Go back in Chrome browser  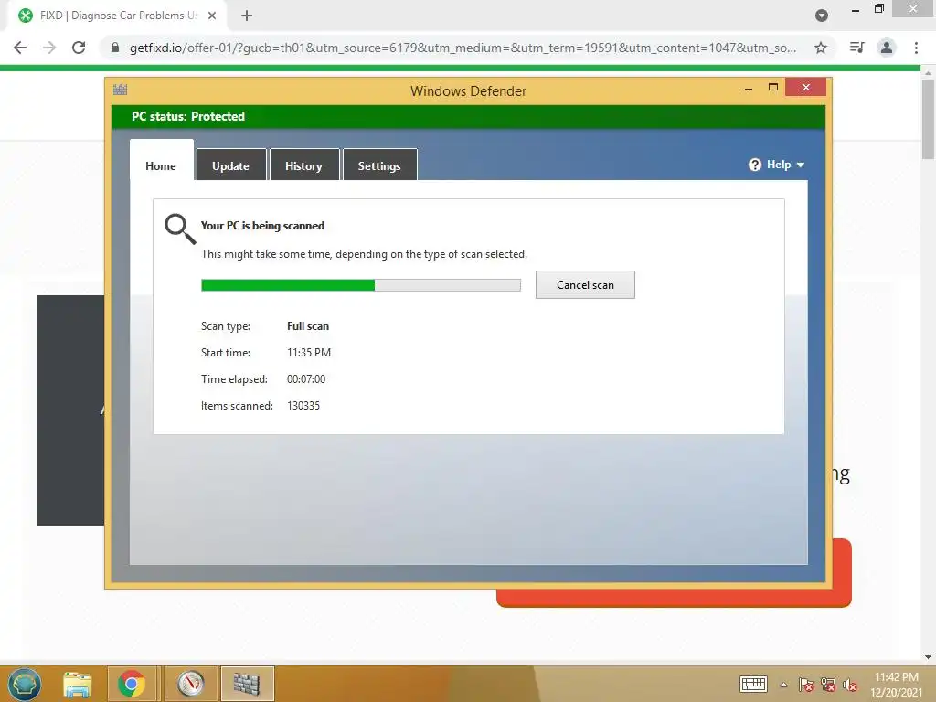[20, 48]
